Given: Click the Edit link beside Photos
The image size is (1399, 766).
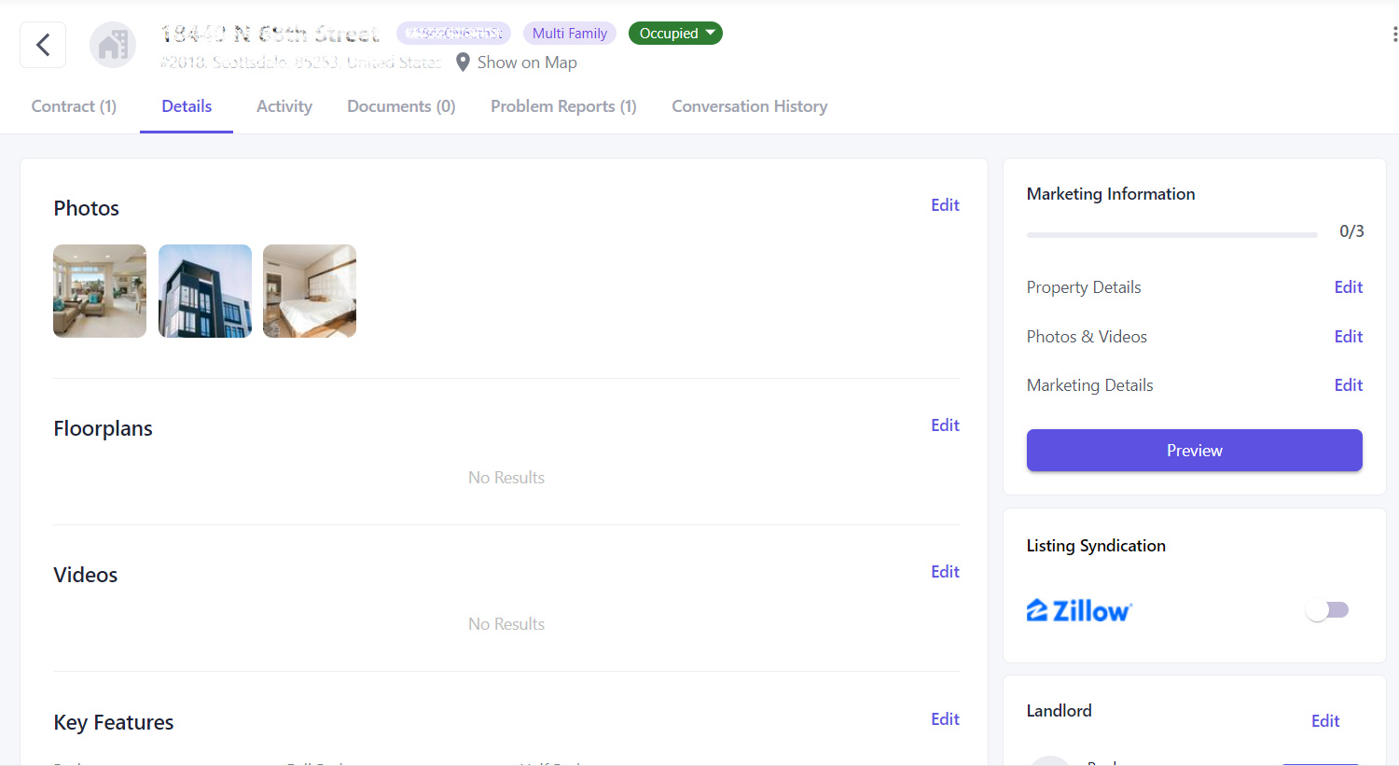Looking at the screenshot, I should (x=944, y=204).
